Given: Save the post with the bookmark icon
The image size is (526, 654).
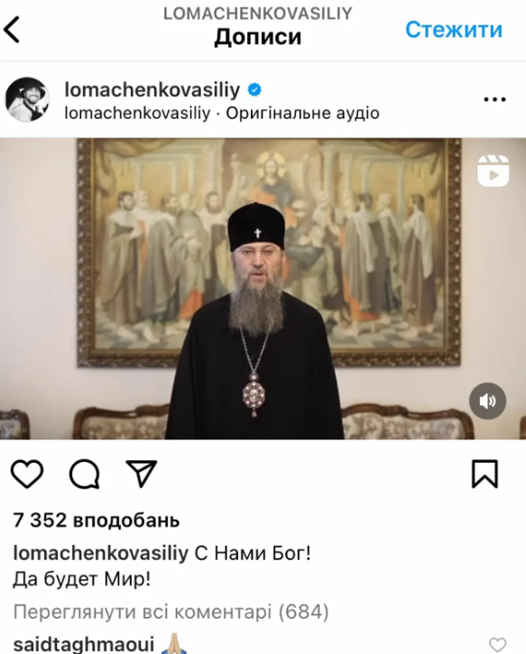Looking at the screenshot, I should click(x=484, y=474).
